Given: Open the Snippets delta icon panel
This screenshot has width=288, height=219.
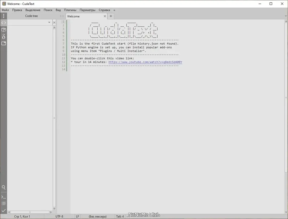Looking at the screenshot, I should click(3, 36).
